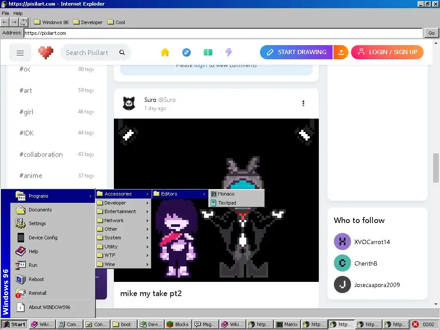Image resolution: width=440 pixels, height=330 pixels.
Task: Click the Start button on taskbar
Action: click(x=14, y=325)
